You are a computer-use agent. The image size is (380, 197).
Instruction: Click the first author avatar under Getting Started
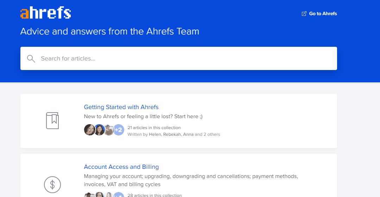click(x=90, y=130)
